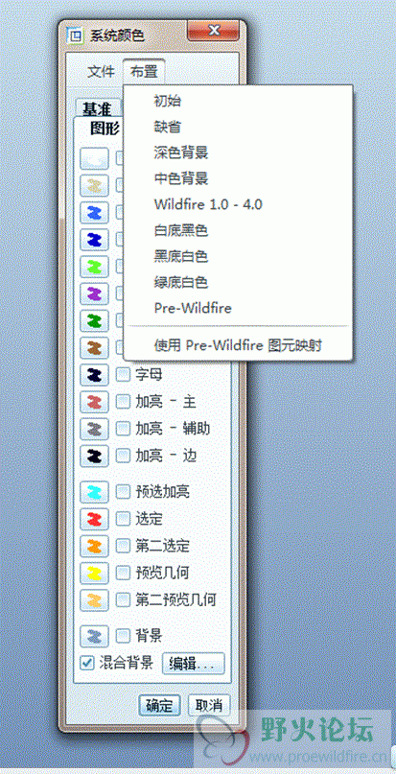Switch to the 基准 tab

pos(99,108)
